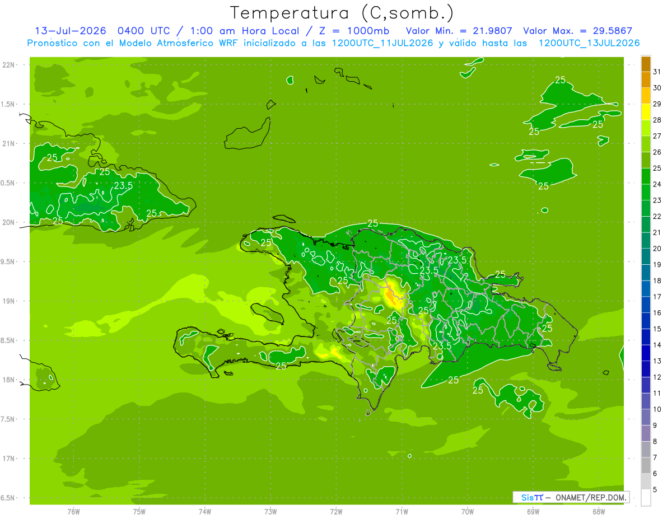The height and width of the screenshot is (519, 672).
Task: Click the 70W longitude axis label
Action: pyautogui.click(x=467, y=511)
